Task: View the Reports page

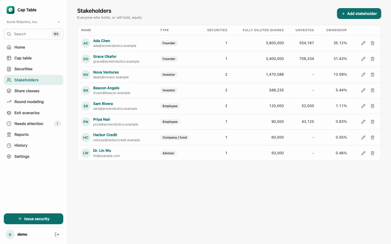Action: 33,134
